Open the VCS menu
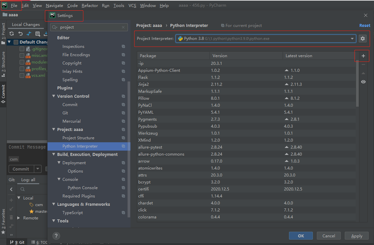The width and height of the screenshot is (374, 245). click(133, 6)
